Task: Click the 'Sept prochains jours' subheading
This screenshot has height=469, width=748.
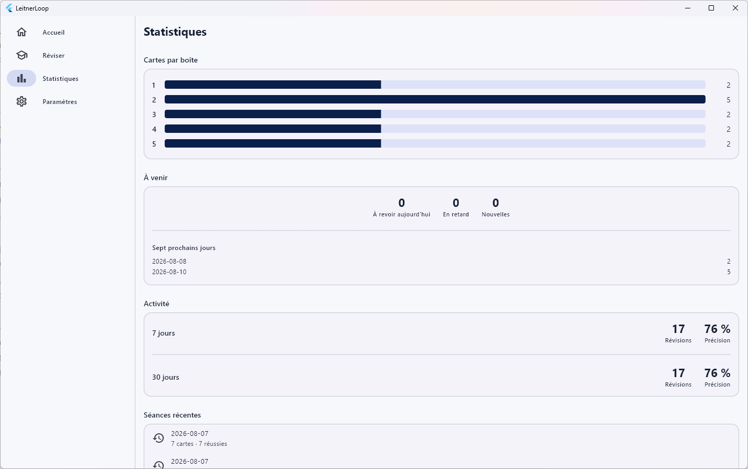Action: [184, 248]
